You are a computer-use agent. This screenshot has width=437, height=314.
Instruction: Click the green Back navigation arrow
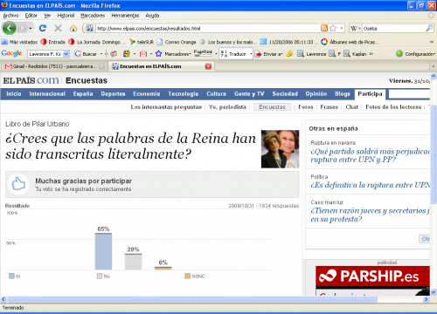(x=9, y=28)
